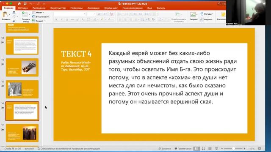Click the Слайд 16 из 36 indicator
The width and height of the screenshot is (271, 152).
tap(13, 149)
